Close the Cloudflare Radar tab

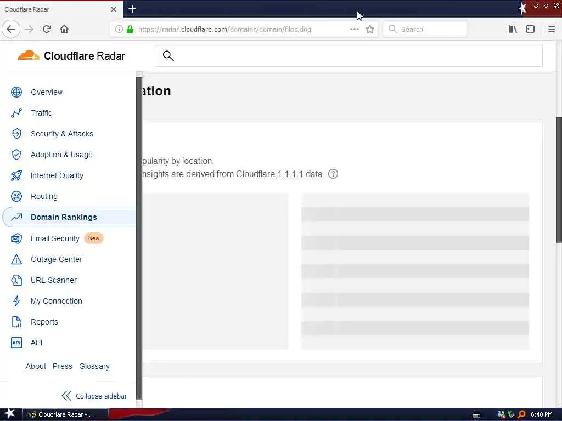click(x=114, y=9)
